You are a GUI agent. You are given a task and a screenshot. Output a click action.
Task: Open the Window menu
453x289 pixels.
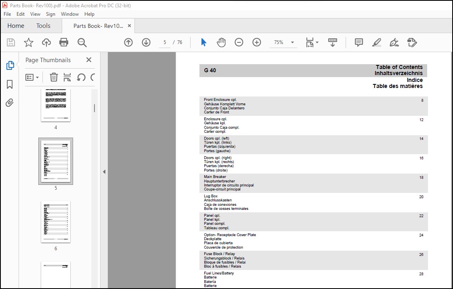click(x=69, y=14)
